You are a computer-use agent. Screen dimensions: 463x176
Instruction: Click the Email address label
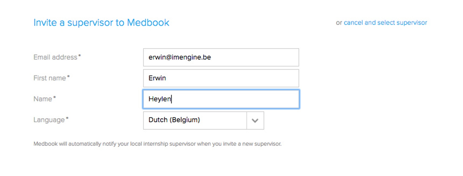(x=55, y=57)
